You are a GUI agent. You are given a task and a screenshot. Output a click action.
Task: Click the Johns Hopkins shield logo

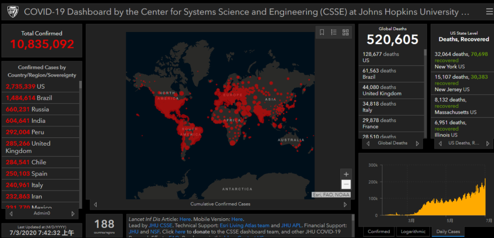click(x=13, y=12)
